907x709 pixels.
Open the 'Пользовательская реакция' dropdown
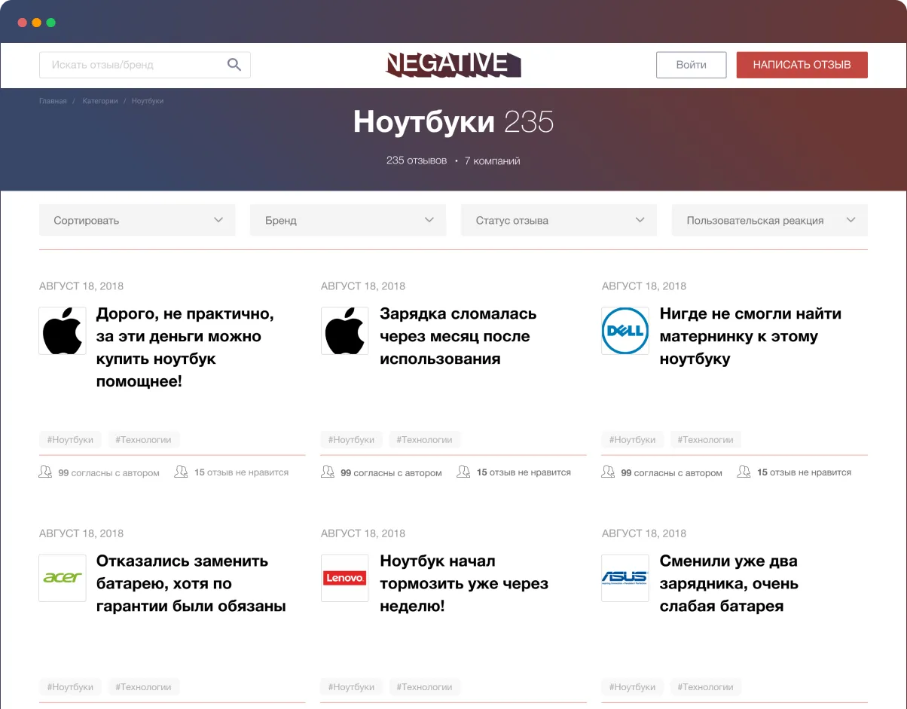[770, 220]
